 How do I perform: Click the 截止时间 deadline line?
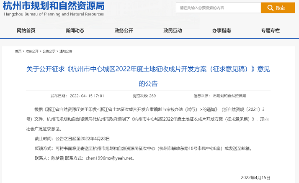tap(72, 138)
